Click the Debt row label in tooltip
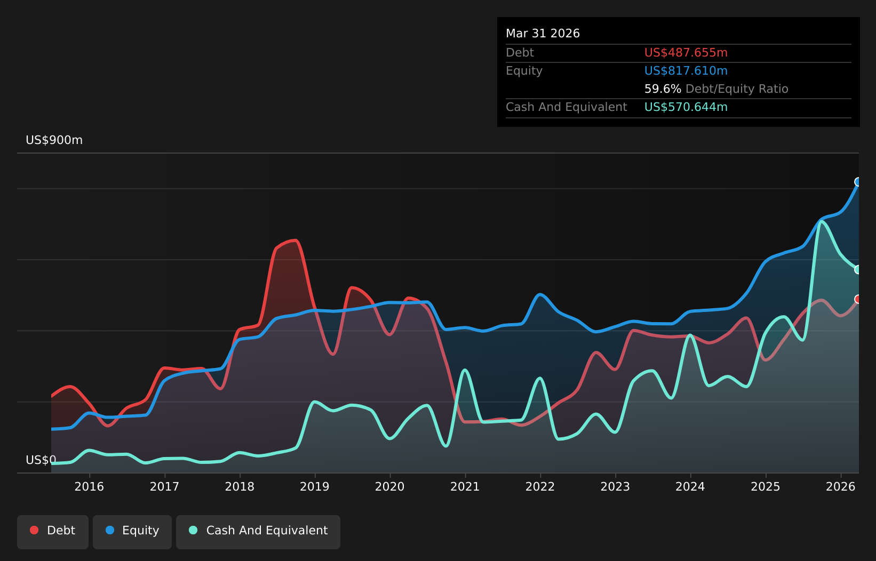876x561 pixels. pyautogui.click(x=520, y=53)
